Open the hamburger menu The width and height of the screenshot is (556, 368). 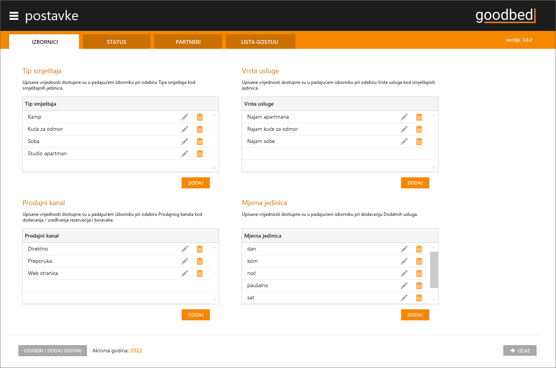[x=14, y=16]
